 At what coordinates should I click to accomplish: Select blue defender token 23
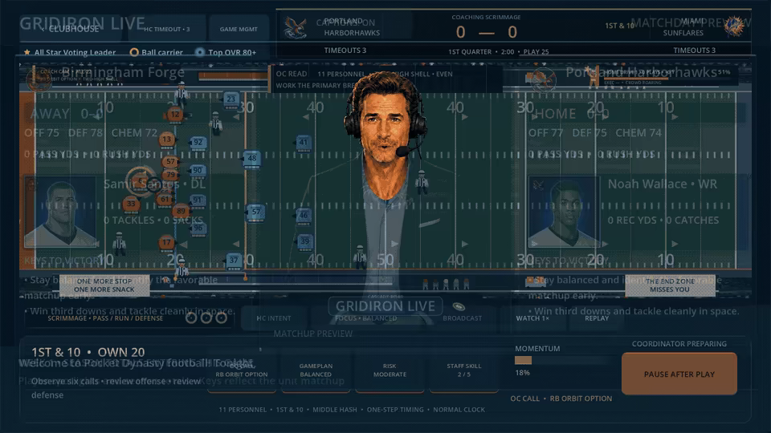click(x=231, y=99)
